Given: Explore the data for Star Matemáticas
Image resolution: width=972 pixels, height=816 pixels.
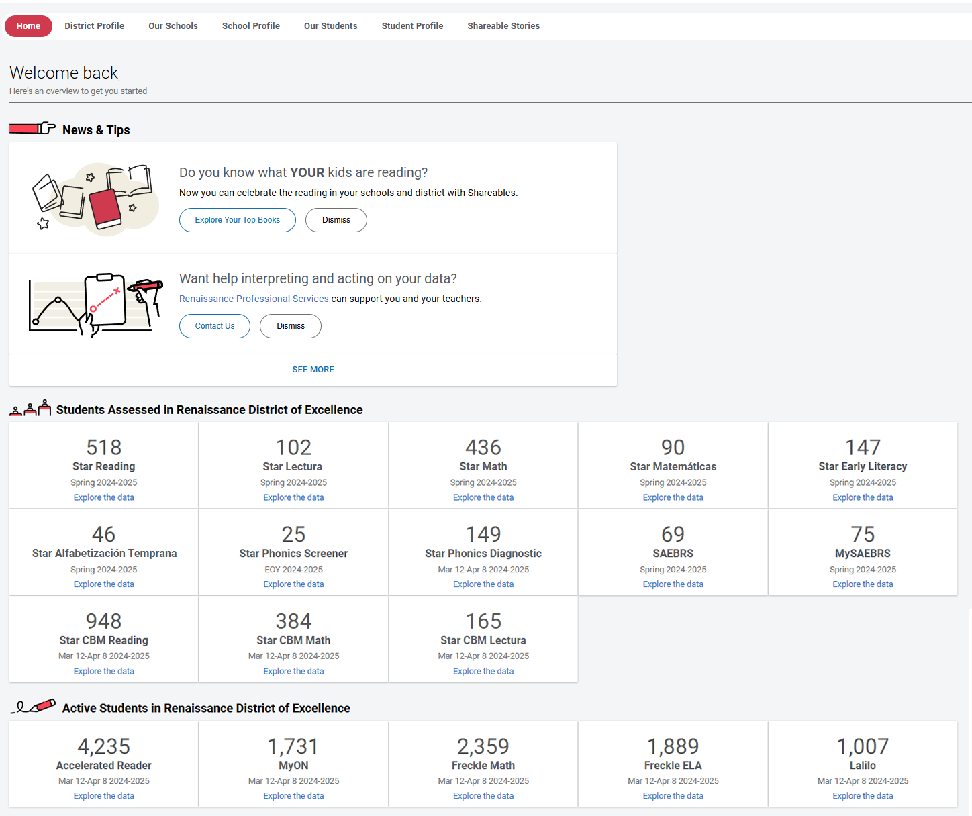Looking at the screenshot, I should (x=673, y=497).
